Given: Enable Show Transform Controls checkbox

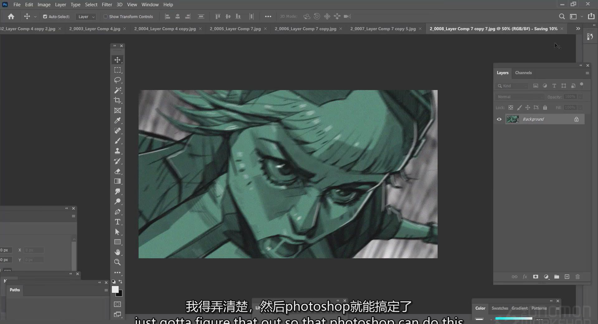Looking at the screenshot, I should (x=105, y=17).
